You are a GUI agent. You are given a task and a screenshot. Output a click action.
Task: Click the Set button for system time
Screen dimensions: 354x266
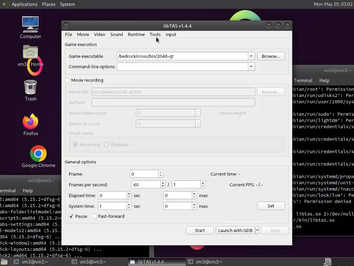(x=271, y=206)
